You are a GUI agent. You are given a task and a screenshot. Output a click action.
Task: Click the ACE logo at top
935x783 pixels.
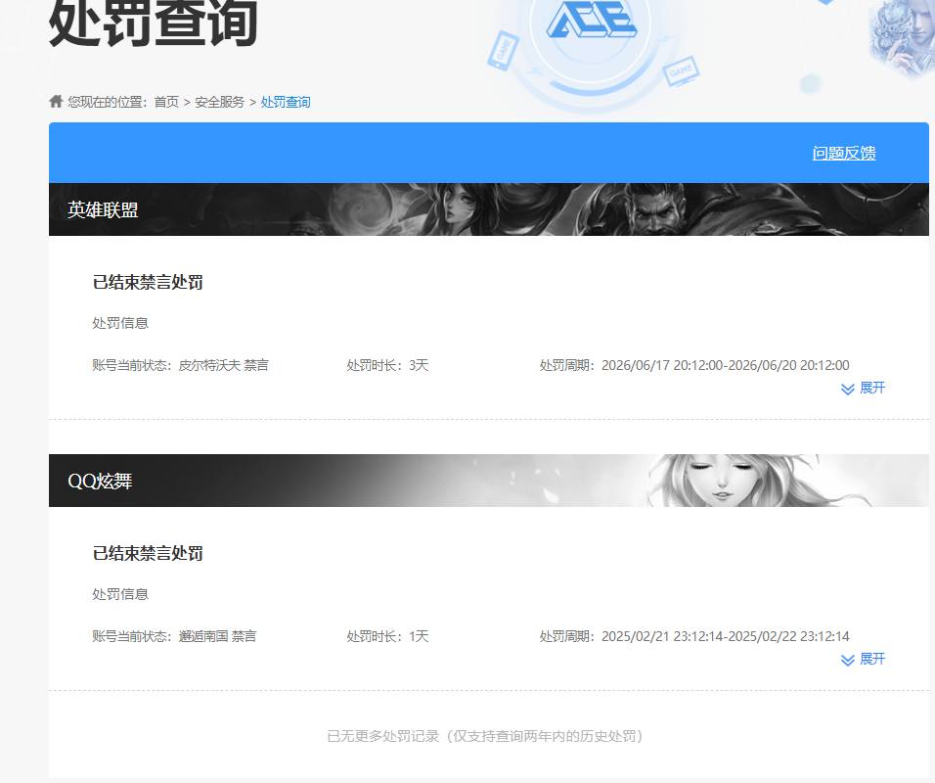coord(592,18)
